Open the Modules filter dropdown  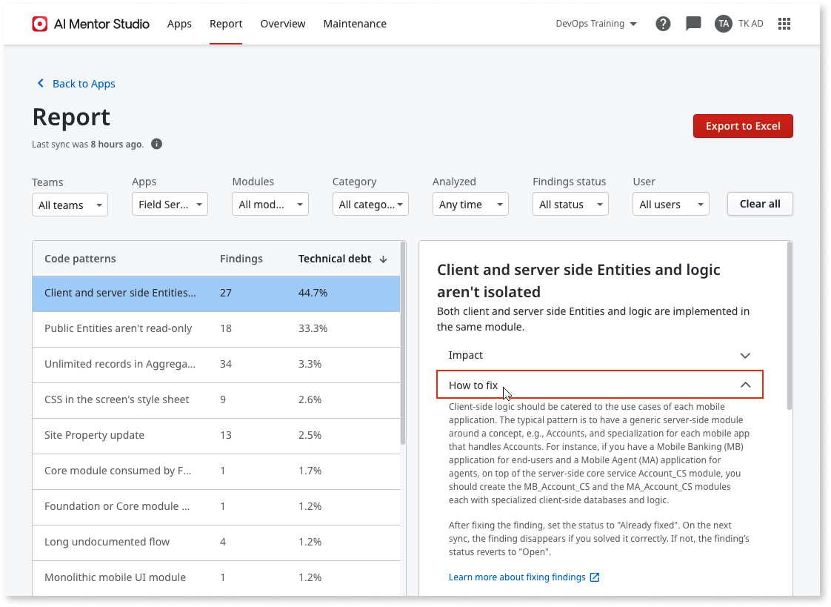pyautogui.click(x=270, y=204)
